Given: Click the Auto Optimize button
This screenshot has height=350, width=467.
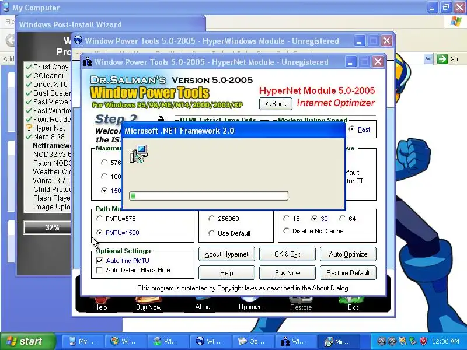Looking at the screenshot, I should tap(348, 254).
